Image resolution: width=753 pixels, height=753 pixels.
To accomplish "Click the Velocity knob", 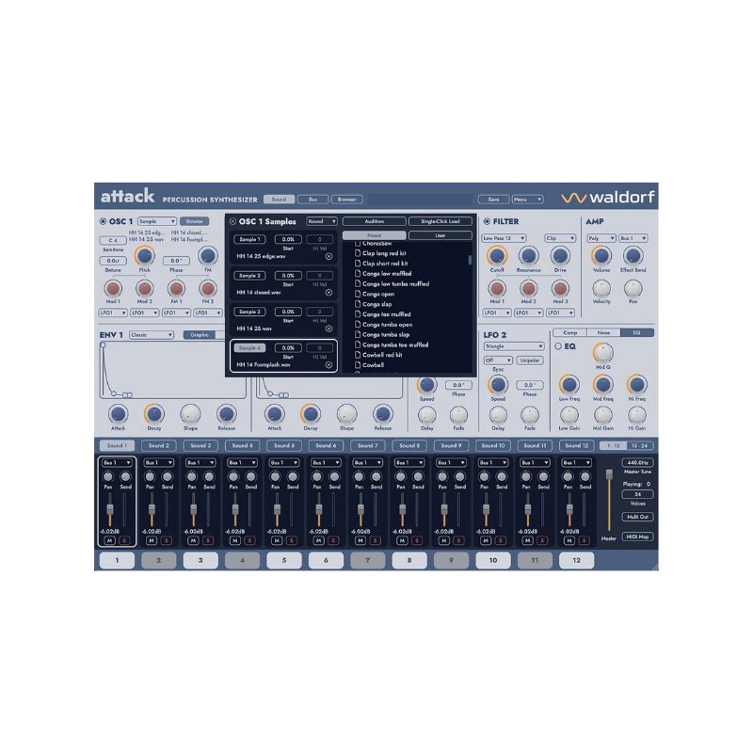I will click(x=600, y=288).
